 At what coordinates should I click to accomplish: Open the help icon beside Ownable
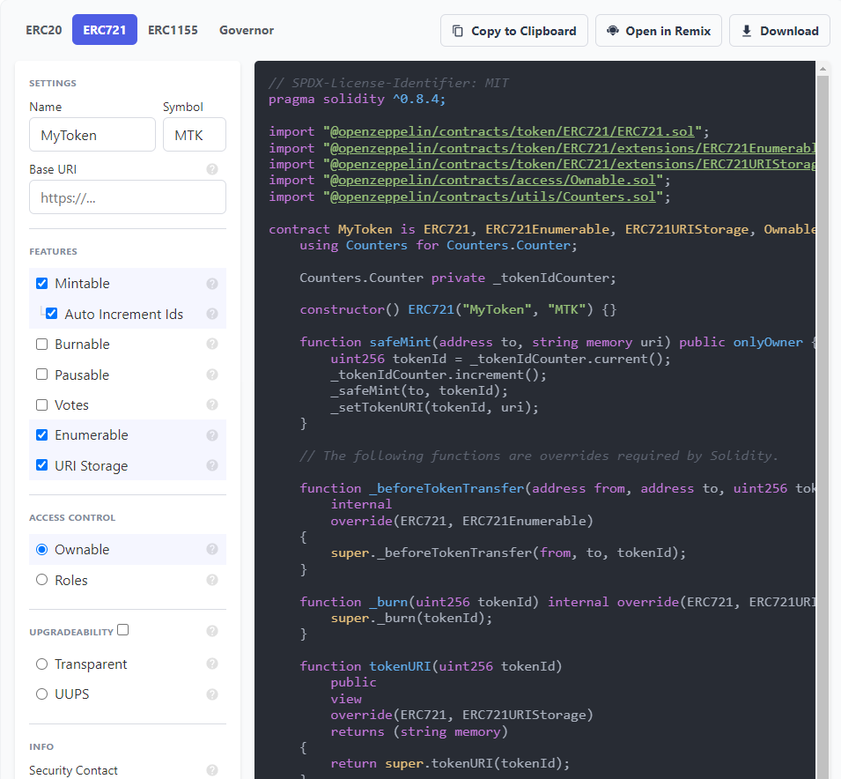point(211,549)
